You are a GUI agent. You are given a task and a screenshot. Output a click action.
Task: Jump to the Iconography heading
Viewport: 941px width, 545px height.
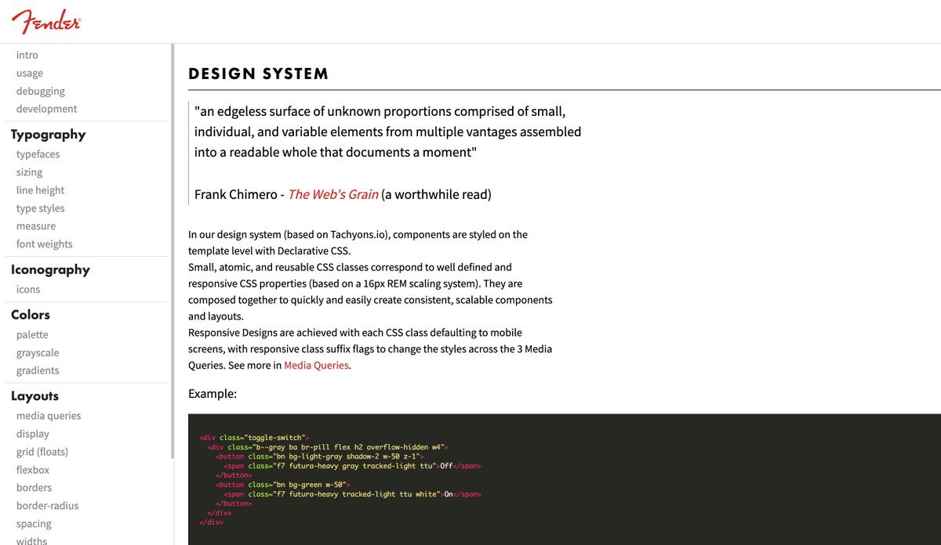point(50,270)
